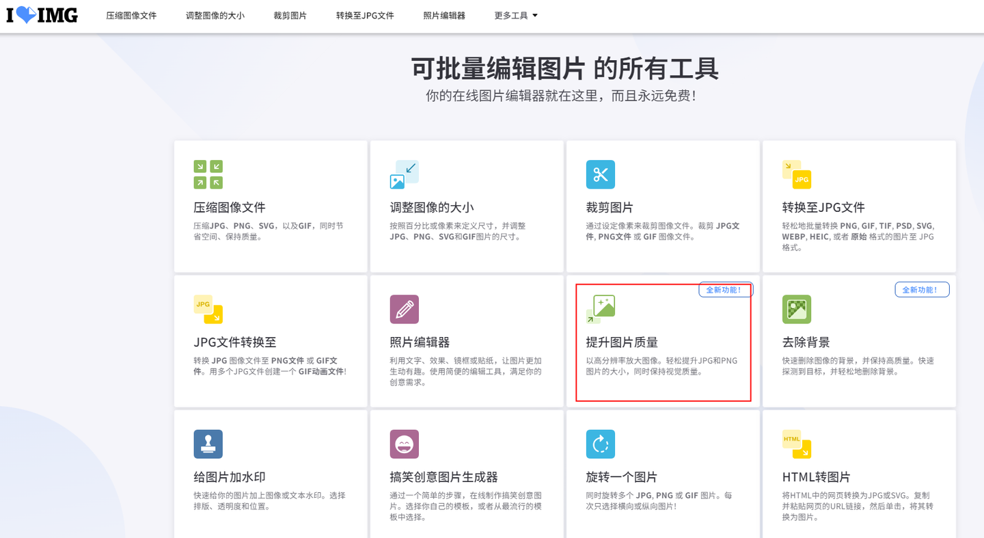Open 裁剪图片 from the top navigation
Image resolution: width=984 pixels, height=538 pixels.
point(290,15)
